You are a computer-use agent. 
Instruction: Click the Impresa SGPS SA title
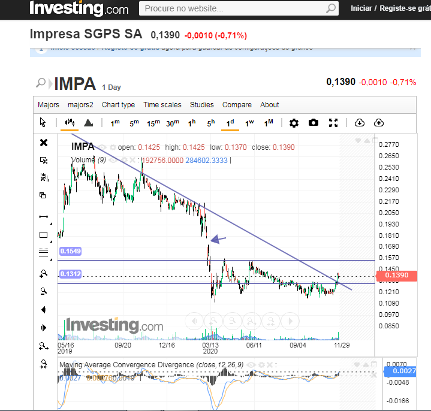point(86,34)
